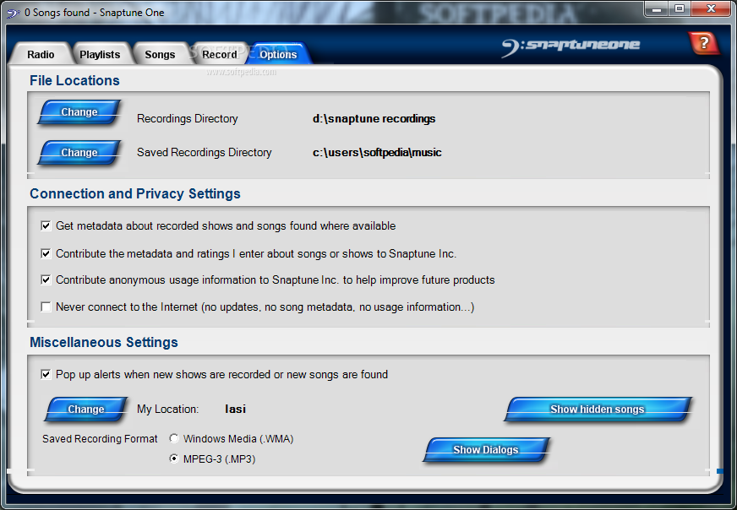Image resolution: width=737 pixels, height=510 pixels.
Task: Click the Recordings Directory label
Action: coord(187,119)
